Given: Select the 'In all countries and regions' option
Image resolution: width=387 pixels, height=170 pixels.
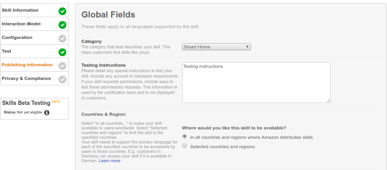Looking at the screenshot, I should (185, 136).
